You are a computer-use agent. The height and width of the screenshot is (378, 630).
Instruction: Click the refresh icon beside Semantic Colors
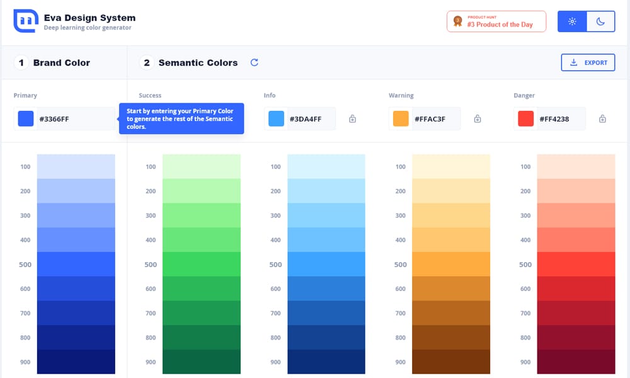point(255,62)
